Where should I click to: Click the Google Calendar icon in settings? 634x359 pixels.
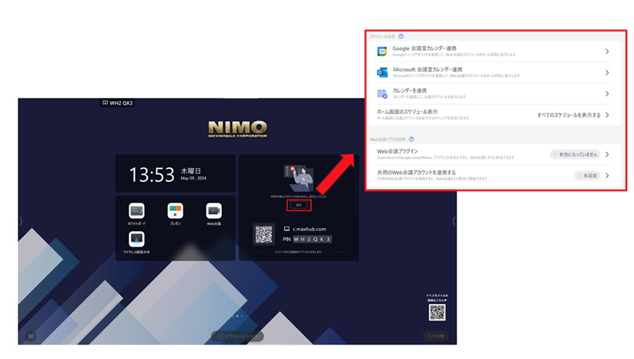pyautogui.click(x=382, y=52)
